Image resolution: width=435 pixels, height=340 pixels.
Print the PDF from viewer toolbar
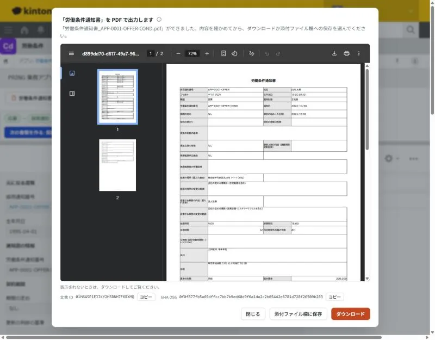click(x=346, y=53)
